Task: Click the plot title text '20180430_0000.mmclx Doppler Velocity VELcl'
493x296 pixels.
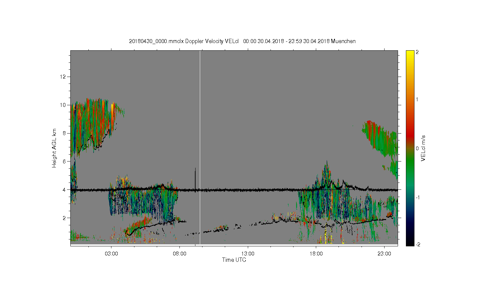Action: [184, 41]
